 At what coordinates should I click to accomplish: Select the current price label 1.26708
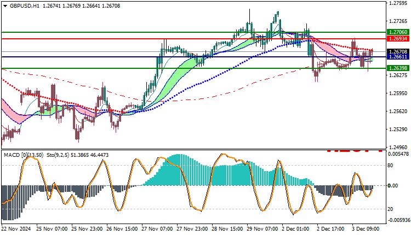pyautogui.click(x=398, y=52)
